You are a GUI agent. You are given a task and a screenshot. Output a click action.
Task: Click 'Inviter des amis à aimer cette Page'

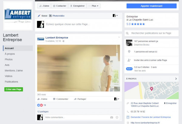pyautogui.click(x=150, y=60)
